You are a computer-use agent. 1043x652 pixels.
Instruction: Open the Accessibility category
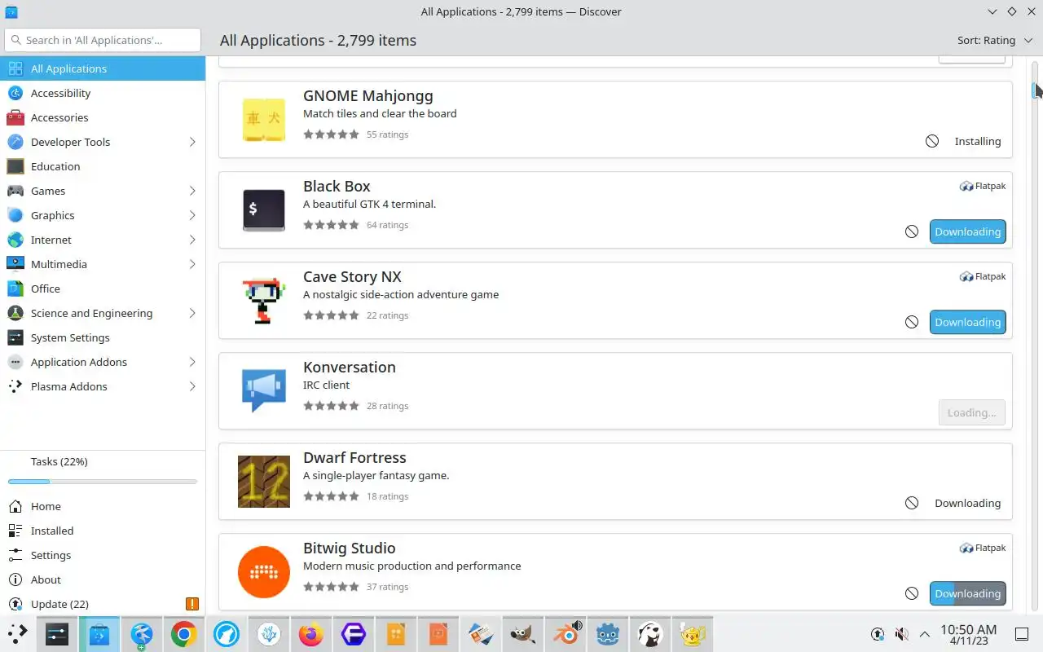103,93
